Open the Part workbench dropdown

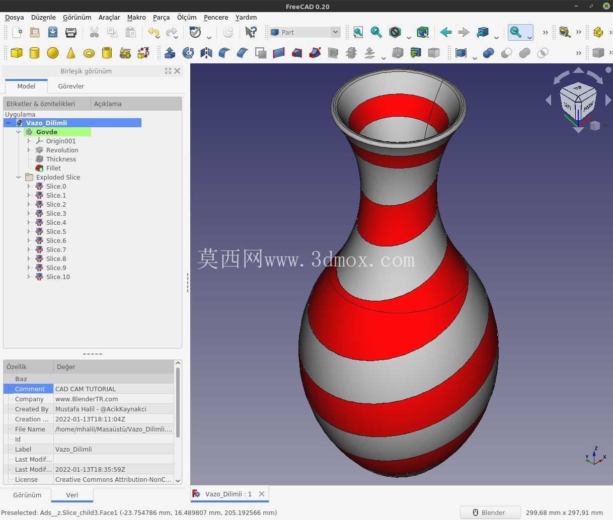305,32
